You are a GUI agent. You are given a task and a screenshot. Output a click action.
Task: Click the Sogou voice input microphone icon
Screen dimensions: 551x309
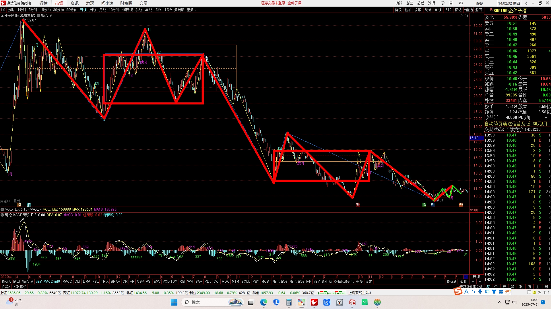click(480, 292)
